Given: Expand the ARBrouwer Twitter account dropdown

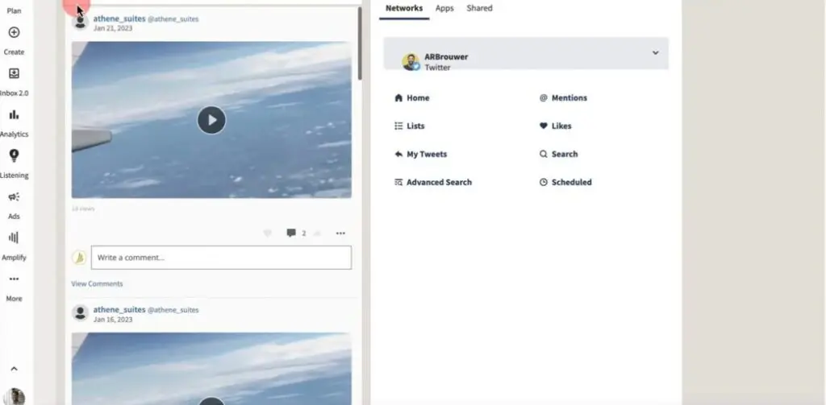Looking at the screenshot, I should (655, 53).
